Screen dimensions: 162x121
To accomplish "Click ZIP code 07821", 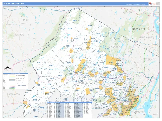I will [69, 63].
